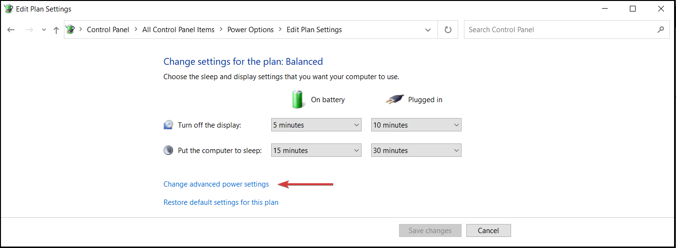This screenshot has height=248, width=676.
Task: Open Change advanced power settings link
Action: [x=216, y=184]
